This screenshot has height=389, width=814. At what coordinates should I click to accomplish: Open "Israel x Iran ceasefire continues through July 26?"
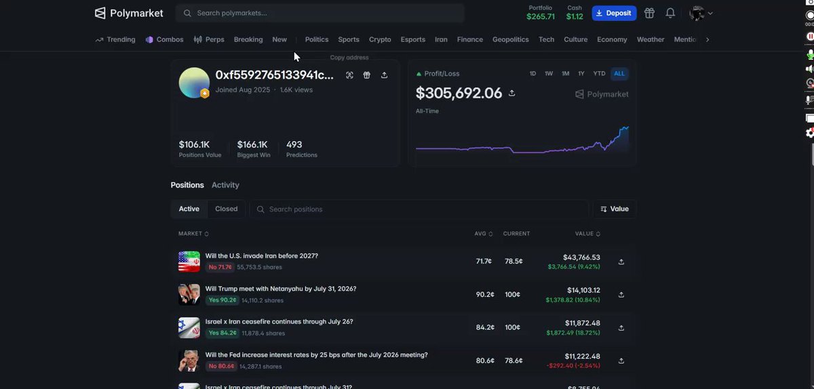pos(279,322)
